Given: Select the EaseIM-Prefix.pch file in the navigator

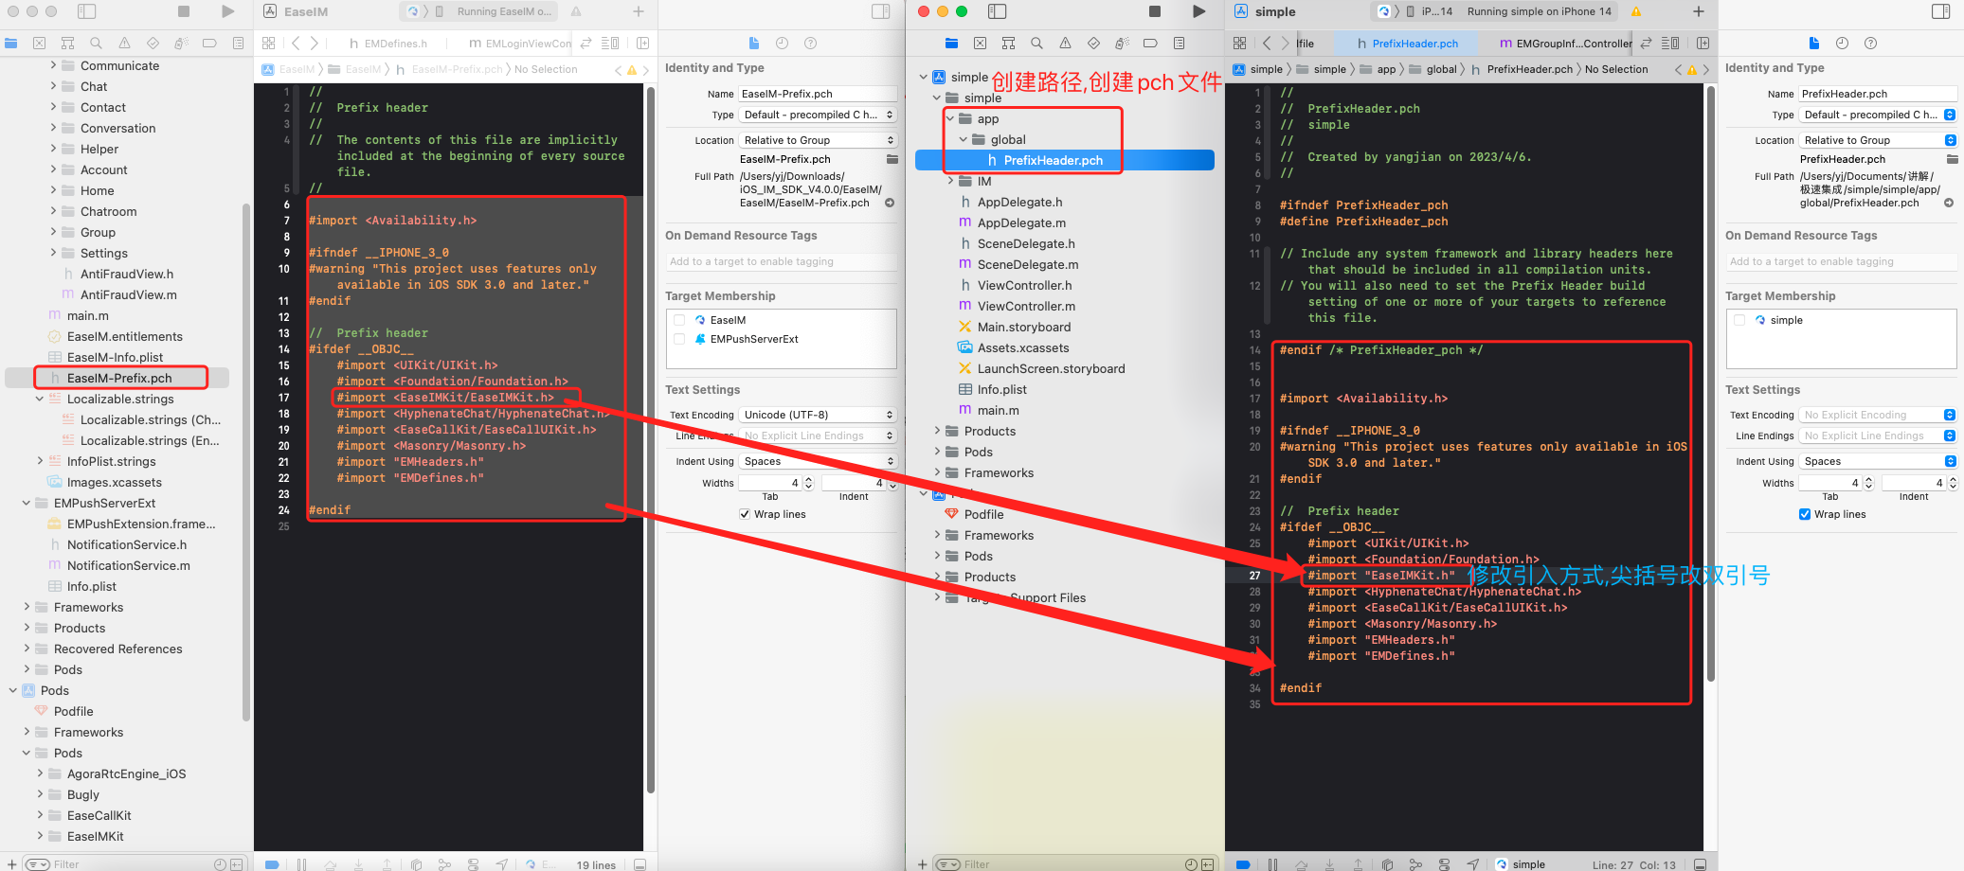Looking at the screenshot, I should point(117,378).
